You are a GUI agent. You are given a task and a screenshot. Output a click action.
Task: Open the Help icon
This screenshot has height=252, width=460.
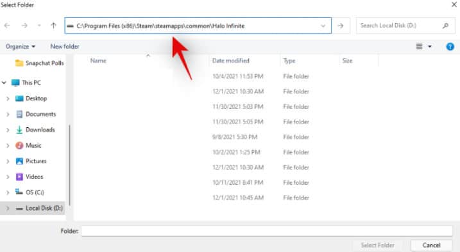(450, 47)
